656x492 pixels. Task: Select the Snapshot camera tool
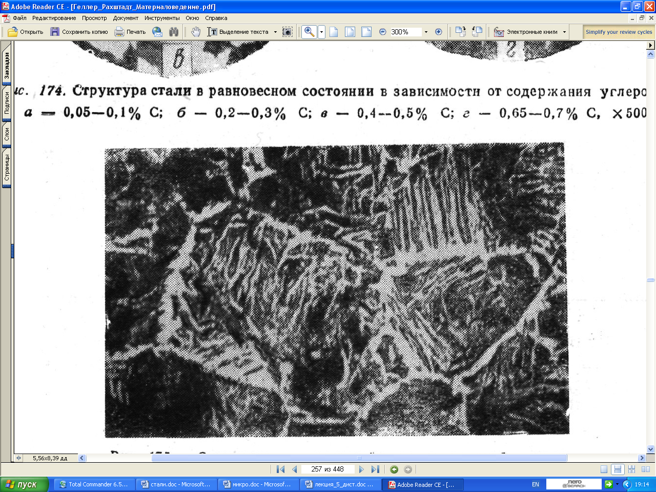[x=288, y=32]
